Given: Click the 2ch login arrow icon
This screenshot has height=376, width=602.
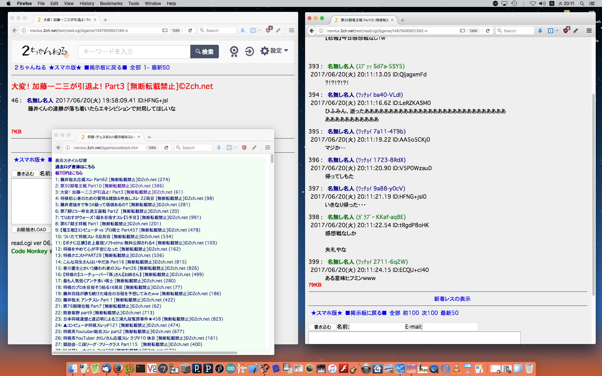Looking at the screenshot, I should pos(249,51).
